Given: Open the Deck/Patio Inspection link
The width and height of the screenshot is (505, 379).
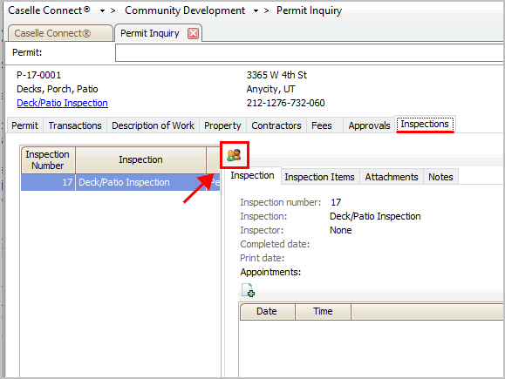Looking at the screenshot, I should coord(62,103).
